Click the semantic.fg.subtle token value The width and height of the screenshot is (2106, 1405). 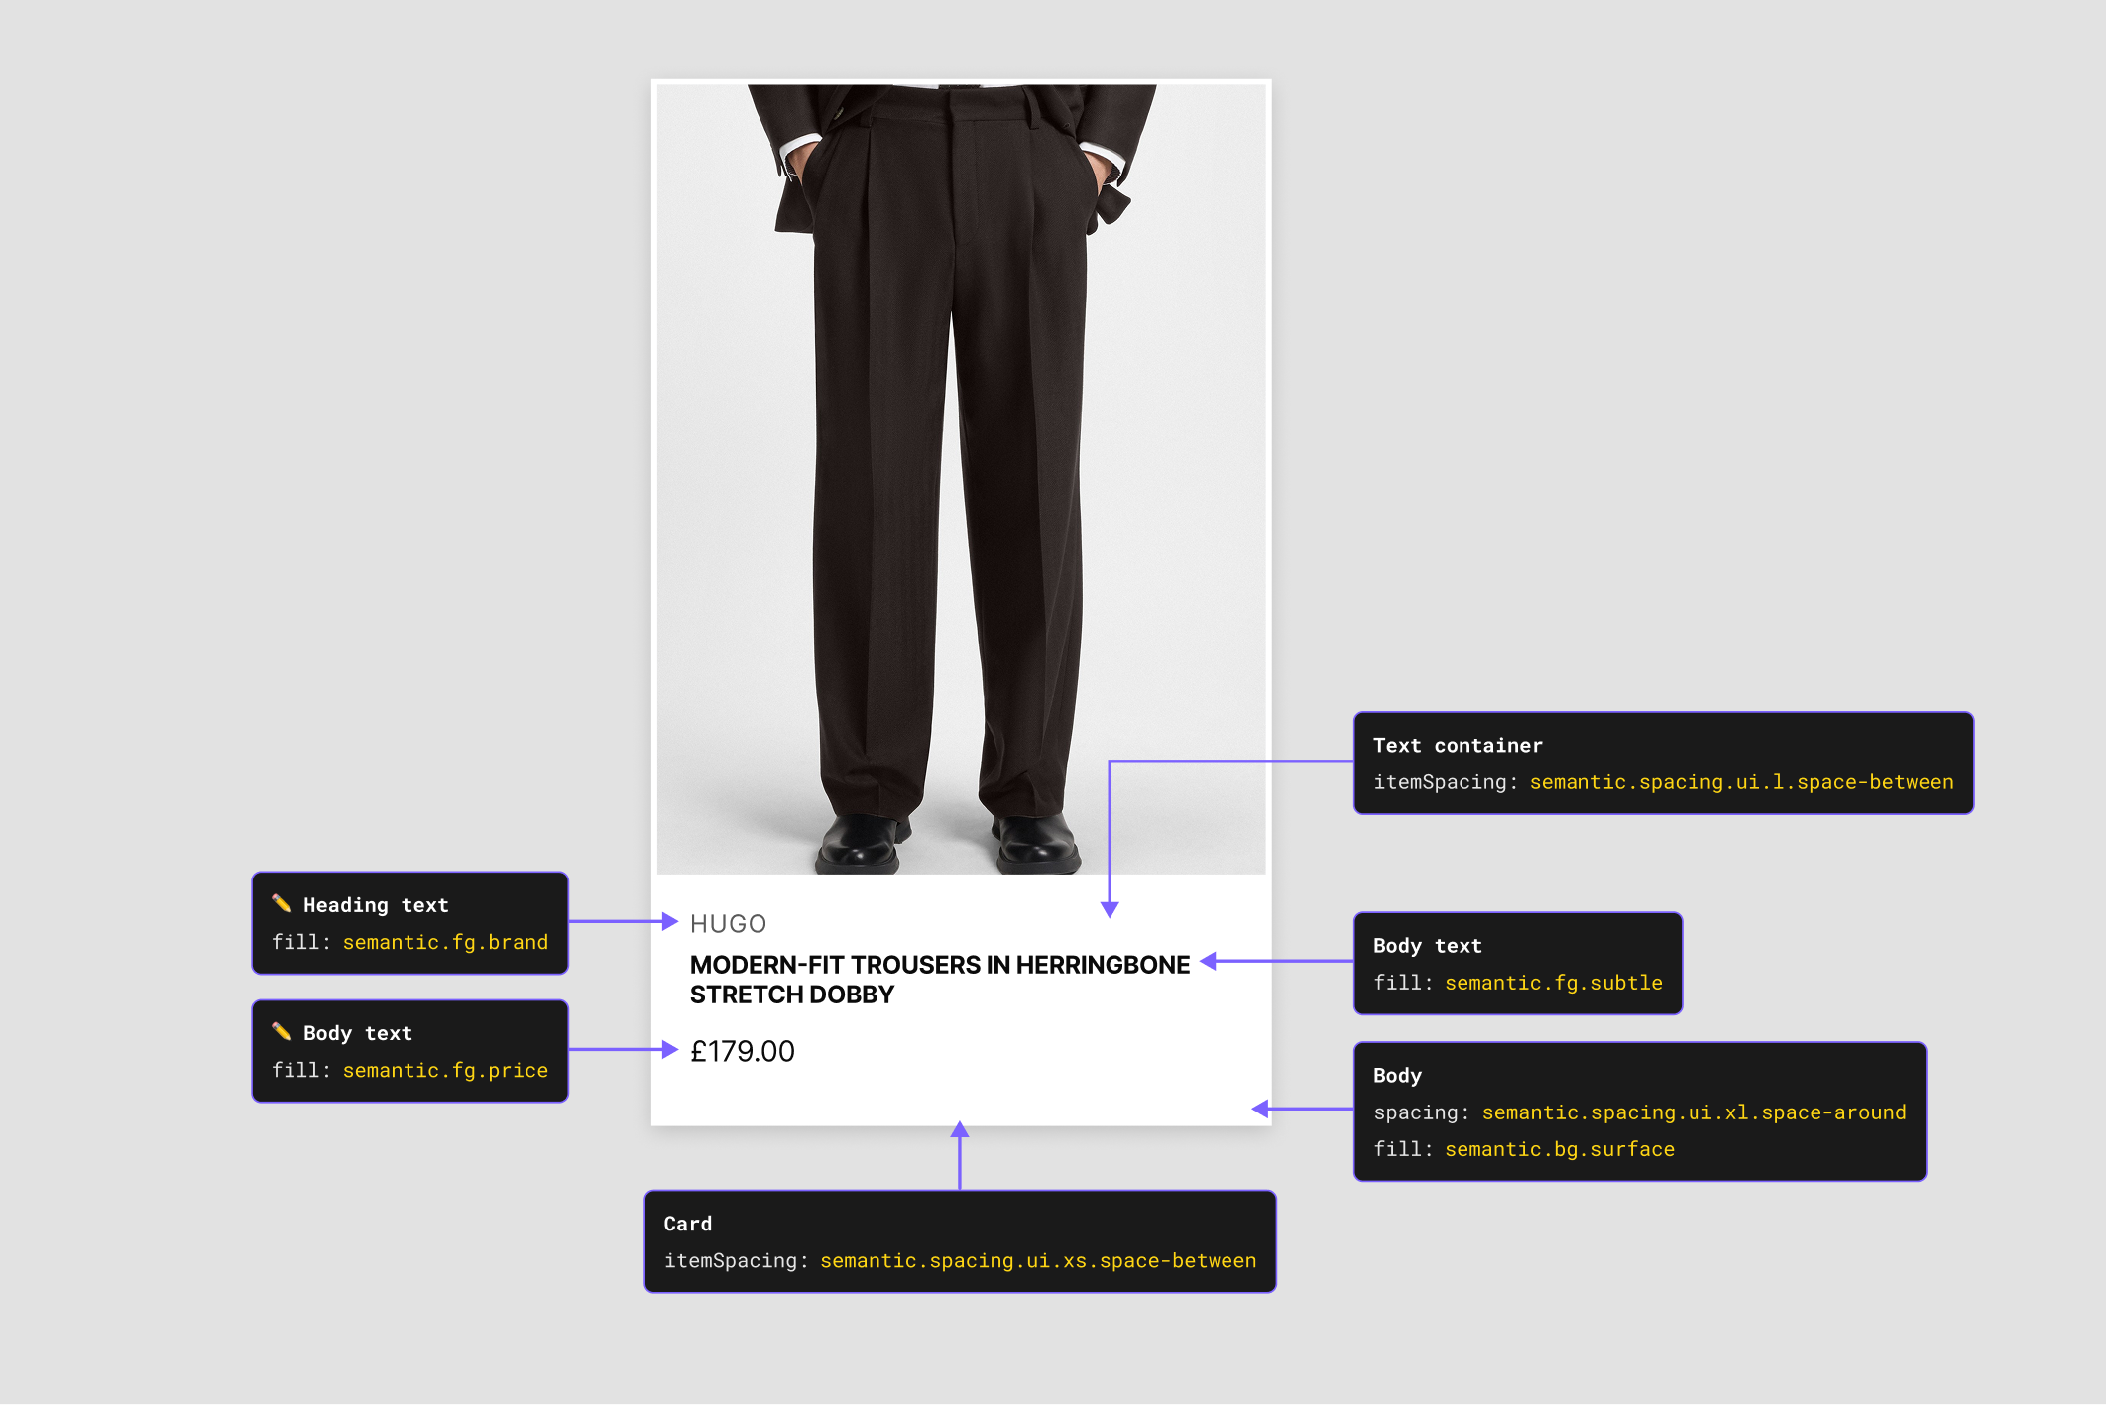tap(1553, 983)
